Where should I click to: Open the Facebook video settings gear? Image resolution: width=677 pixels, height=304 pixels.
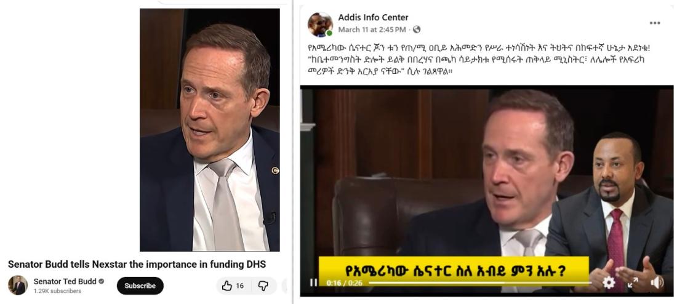point(609,283)
